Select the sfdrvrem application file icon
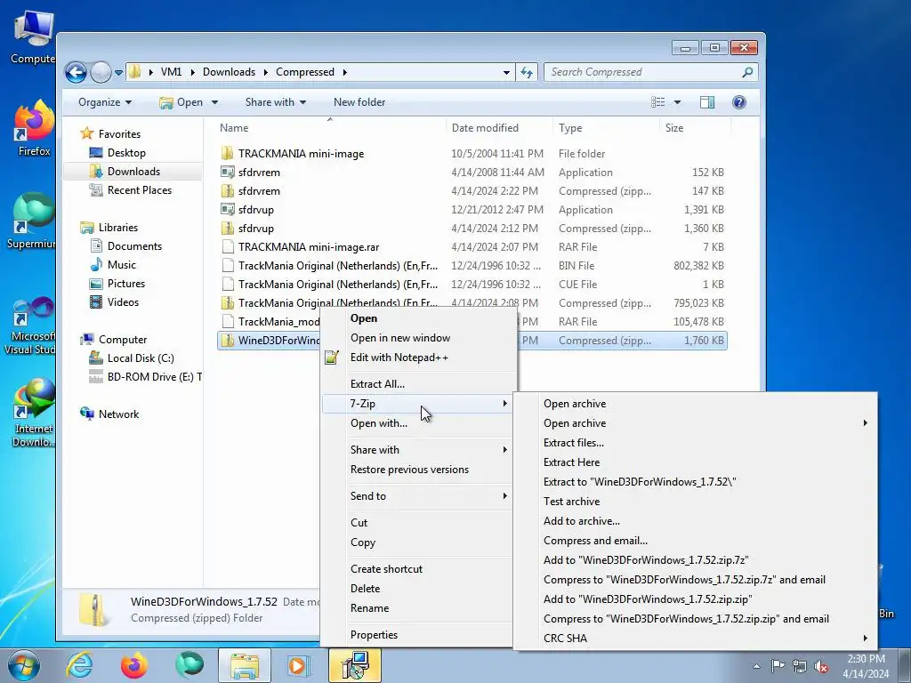The image size is (911, 683). (x=228, y=173)
